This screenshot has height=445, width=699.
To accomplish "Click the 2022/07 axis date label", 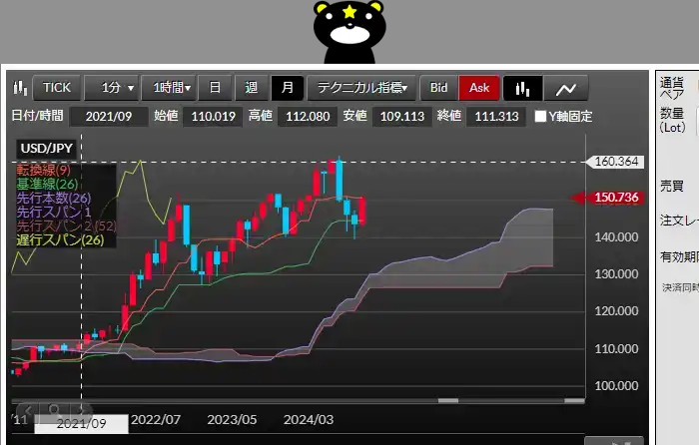I will pyautogui.click(x=156, y=420).
